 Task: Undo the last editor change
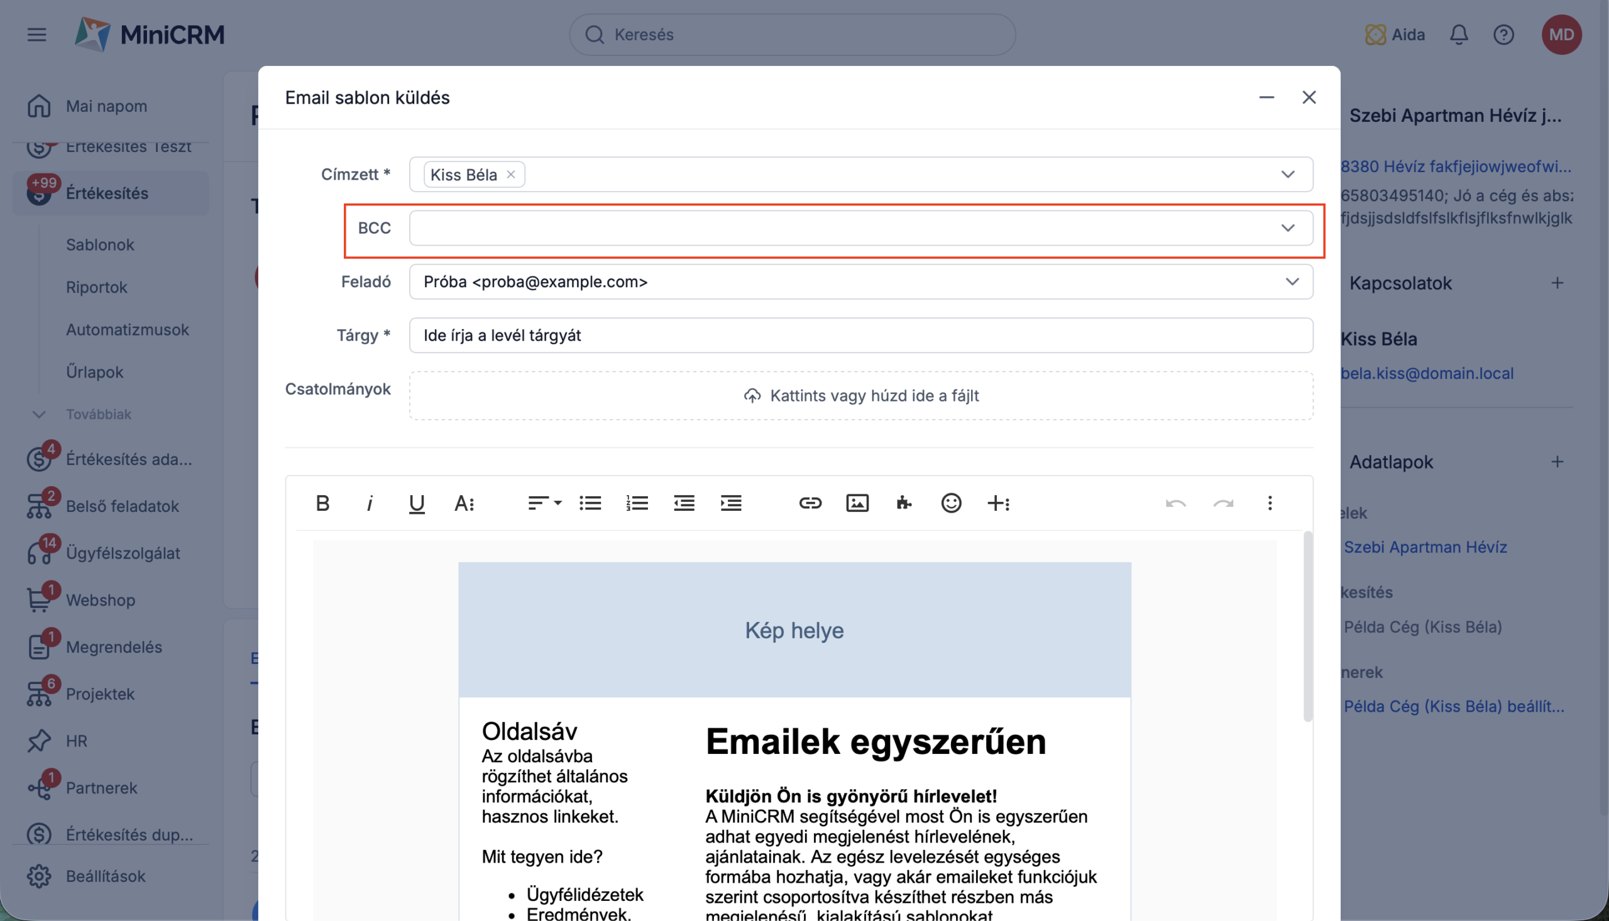coord(1175,503)
